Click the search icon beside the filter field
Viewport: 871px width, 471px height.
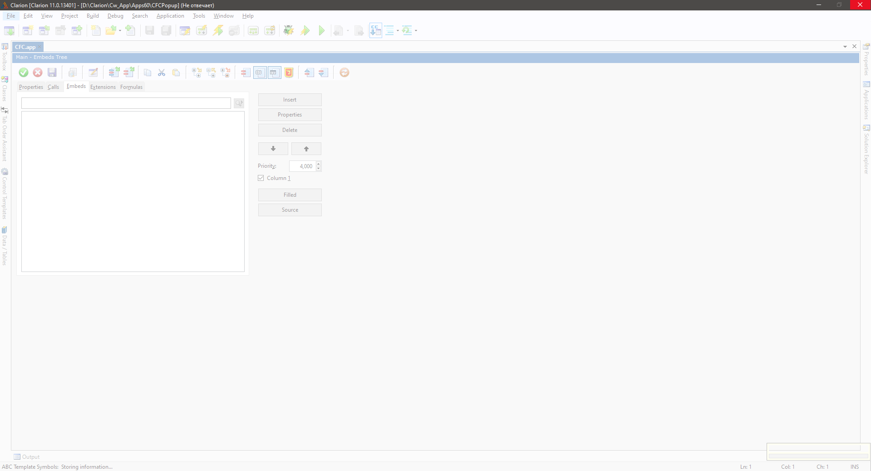[x=239, y=103]
